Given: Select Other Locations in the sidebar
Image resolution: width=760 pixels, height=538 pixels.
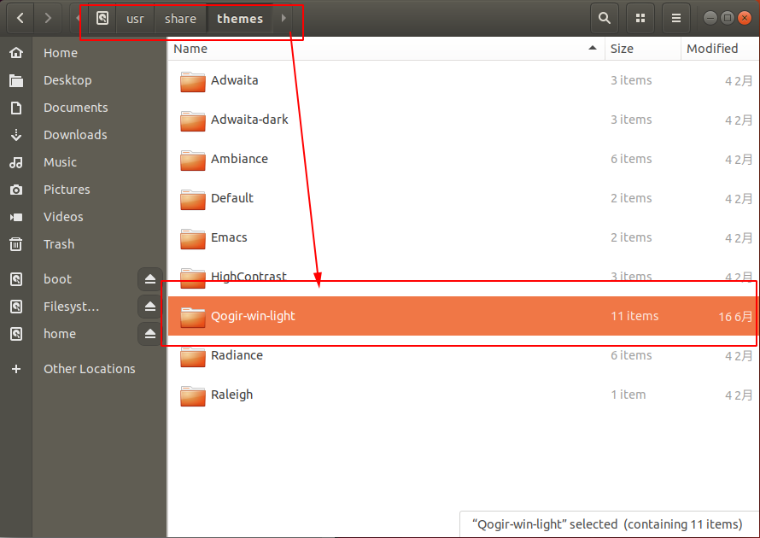Looking at the screenshot, I should coord(89,369).
